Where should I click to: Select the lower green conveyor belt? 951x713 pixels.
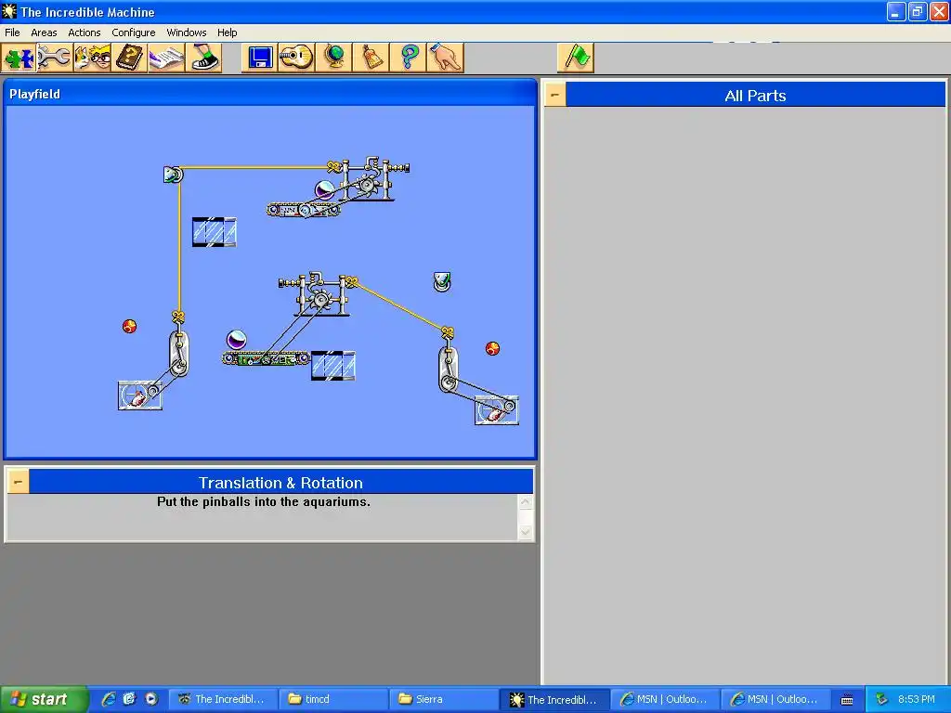267,359
